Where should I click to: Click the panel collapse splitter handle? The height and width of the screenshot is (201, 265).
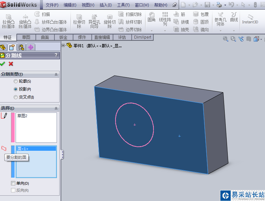pos(62,154)
